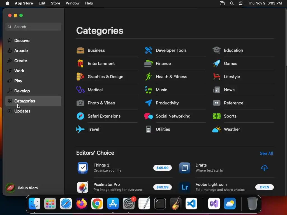The width and height of the screenshot is (287, 215).
Task: Select the Graphics & Design icon
Action: click(x=80, y=77)
